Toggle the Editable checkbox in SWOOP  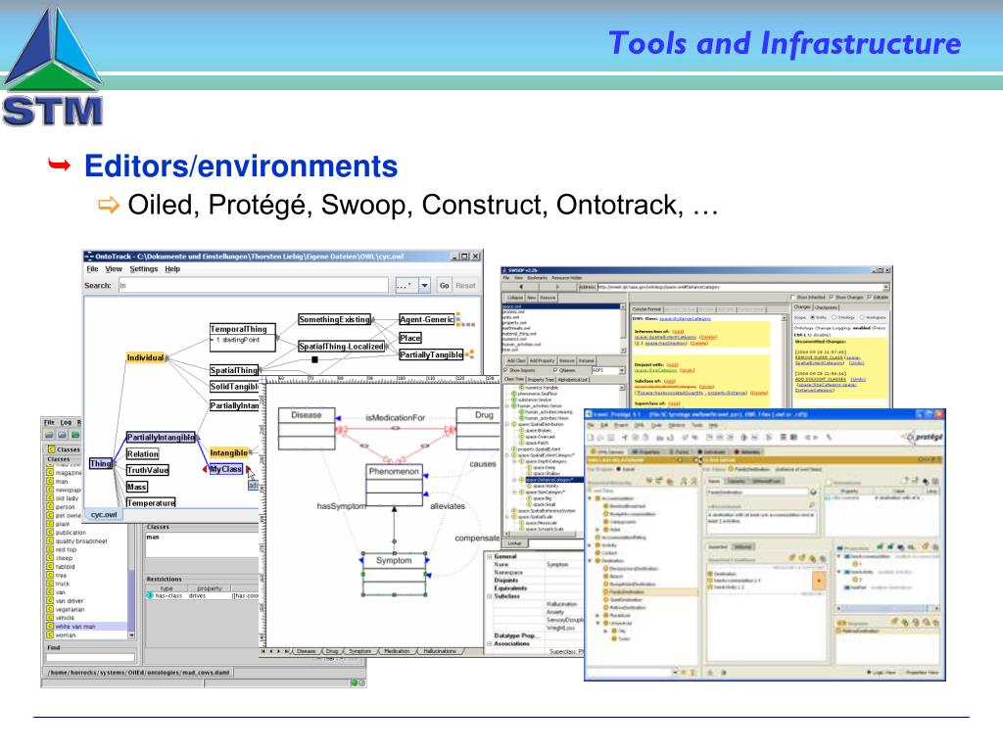tap(869, 298)
